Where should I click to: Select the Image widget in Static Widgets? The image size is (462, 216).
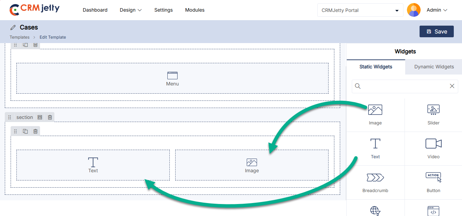point(375,114)
